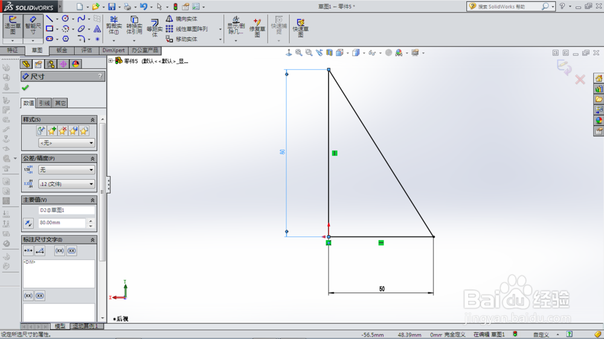Select the Straight Slot tool

(50, 39)
